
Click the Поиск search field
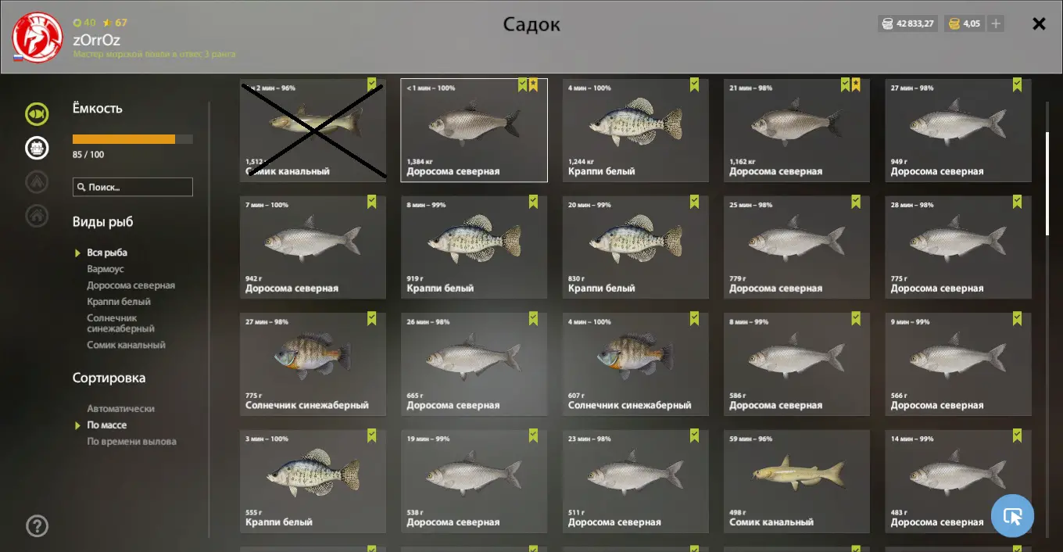[133, 187]
